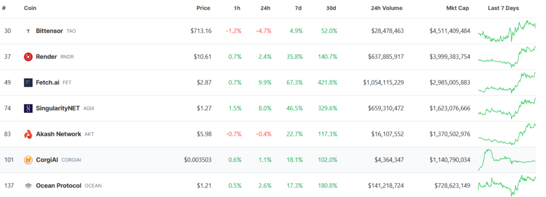This screenshot has width=546, height=197.
Task: Sort table by Price column header
Action: (x=203, y=8)
